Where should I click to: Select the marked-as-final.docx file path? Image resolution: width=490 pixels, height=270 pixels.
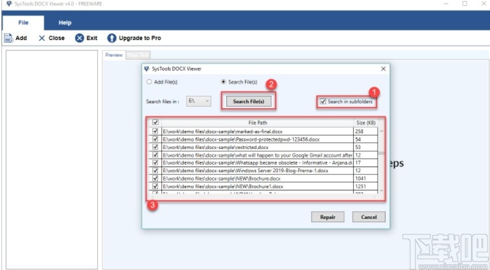point(222,131)
